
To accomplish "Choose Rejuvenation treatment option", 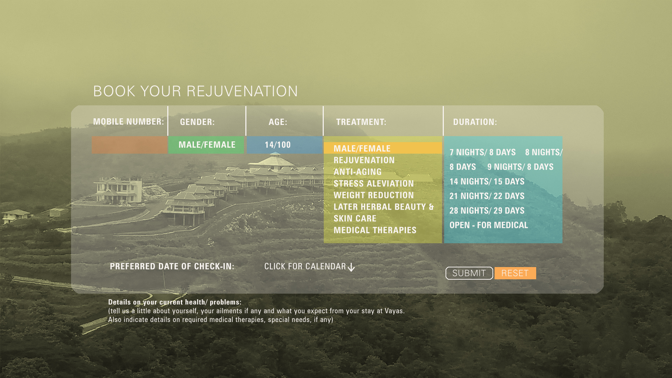I will (x=364, y=160).
